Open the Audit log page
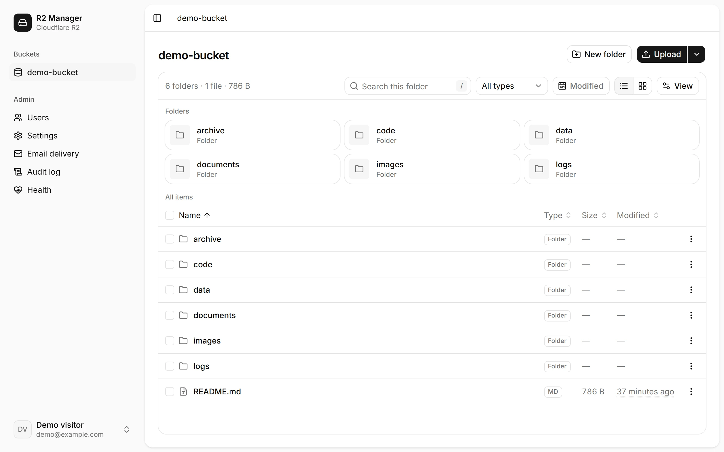724x452 pixels. tap(72, 172)
